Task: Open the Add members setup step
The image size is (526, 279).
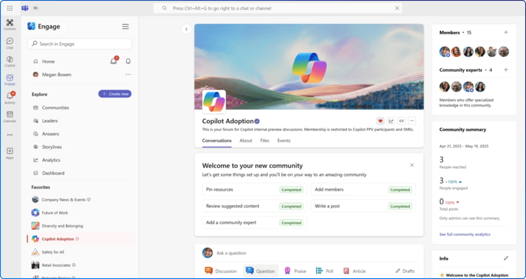Action: click(x=363, y=190)
